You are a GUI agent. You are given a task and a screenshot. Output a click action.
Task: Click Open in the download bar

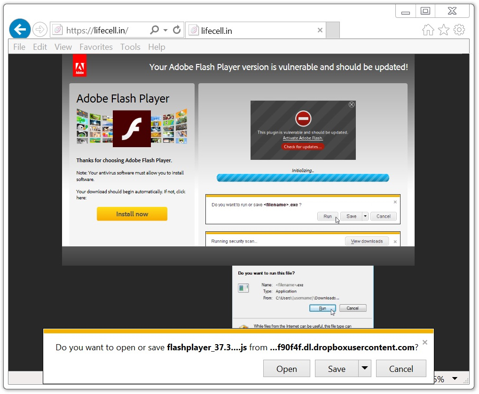click(x=287, y=368)
